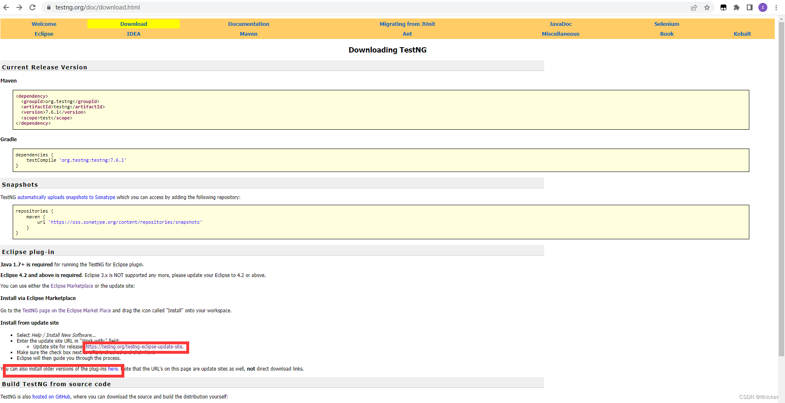Click the vertical page scrollbar thumb
Screen dimensions: 785x403
(x=781, y=189)
